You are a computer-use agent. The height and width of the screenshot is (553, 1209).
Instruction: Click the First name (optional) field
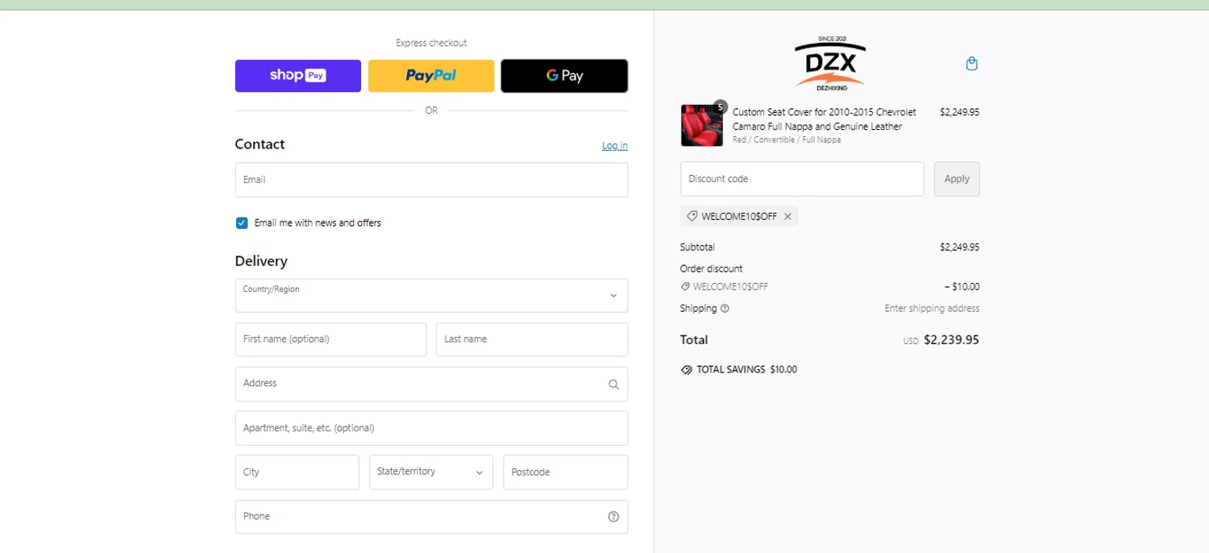point(330,339)
